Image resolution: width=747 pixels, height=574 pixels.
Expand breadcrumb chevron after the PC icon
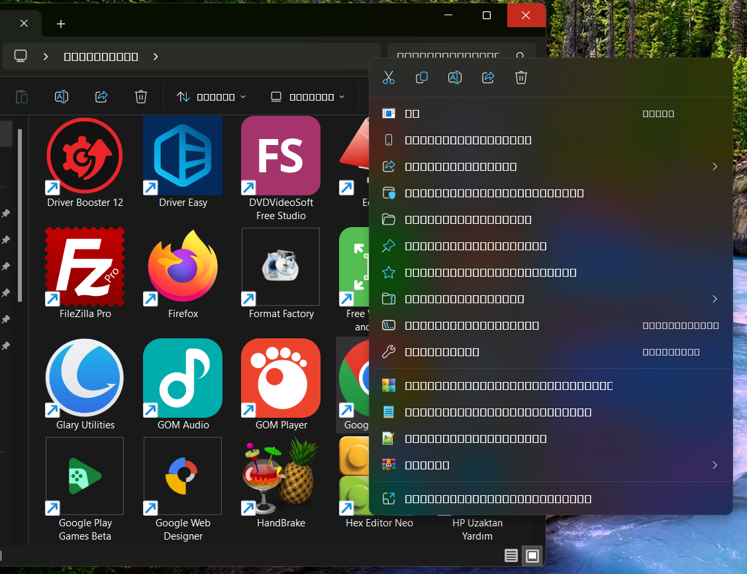coord(46,57)
